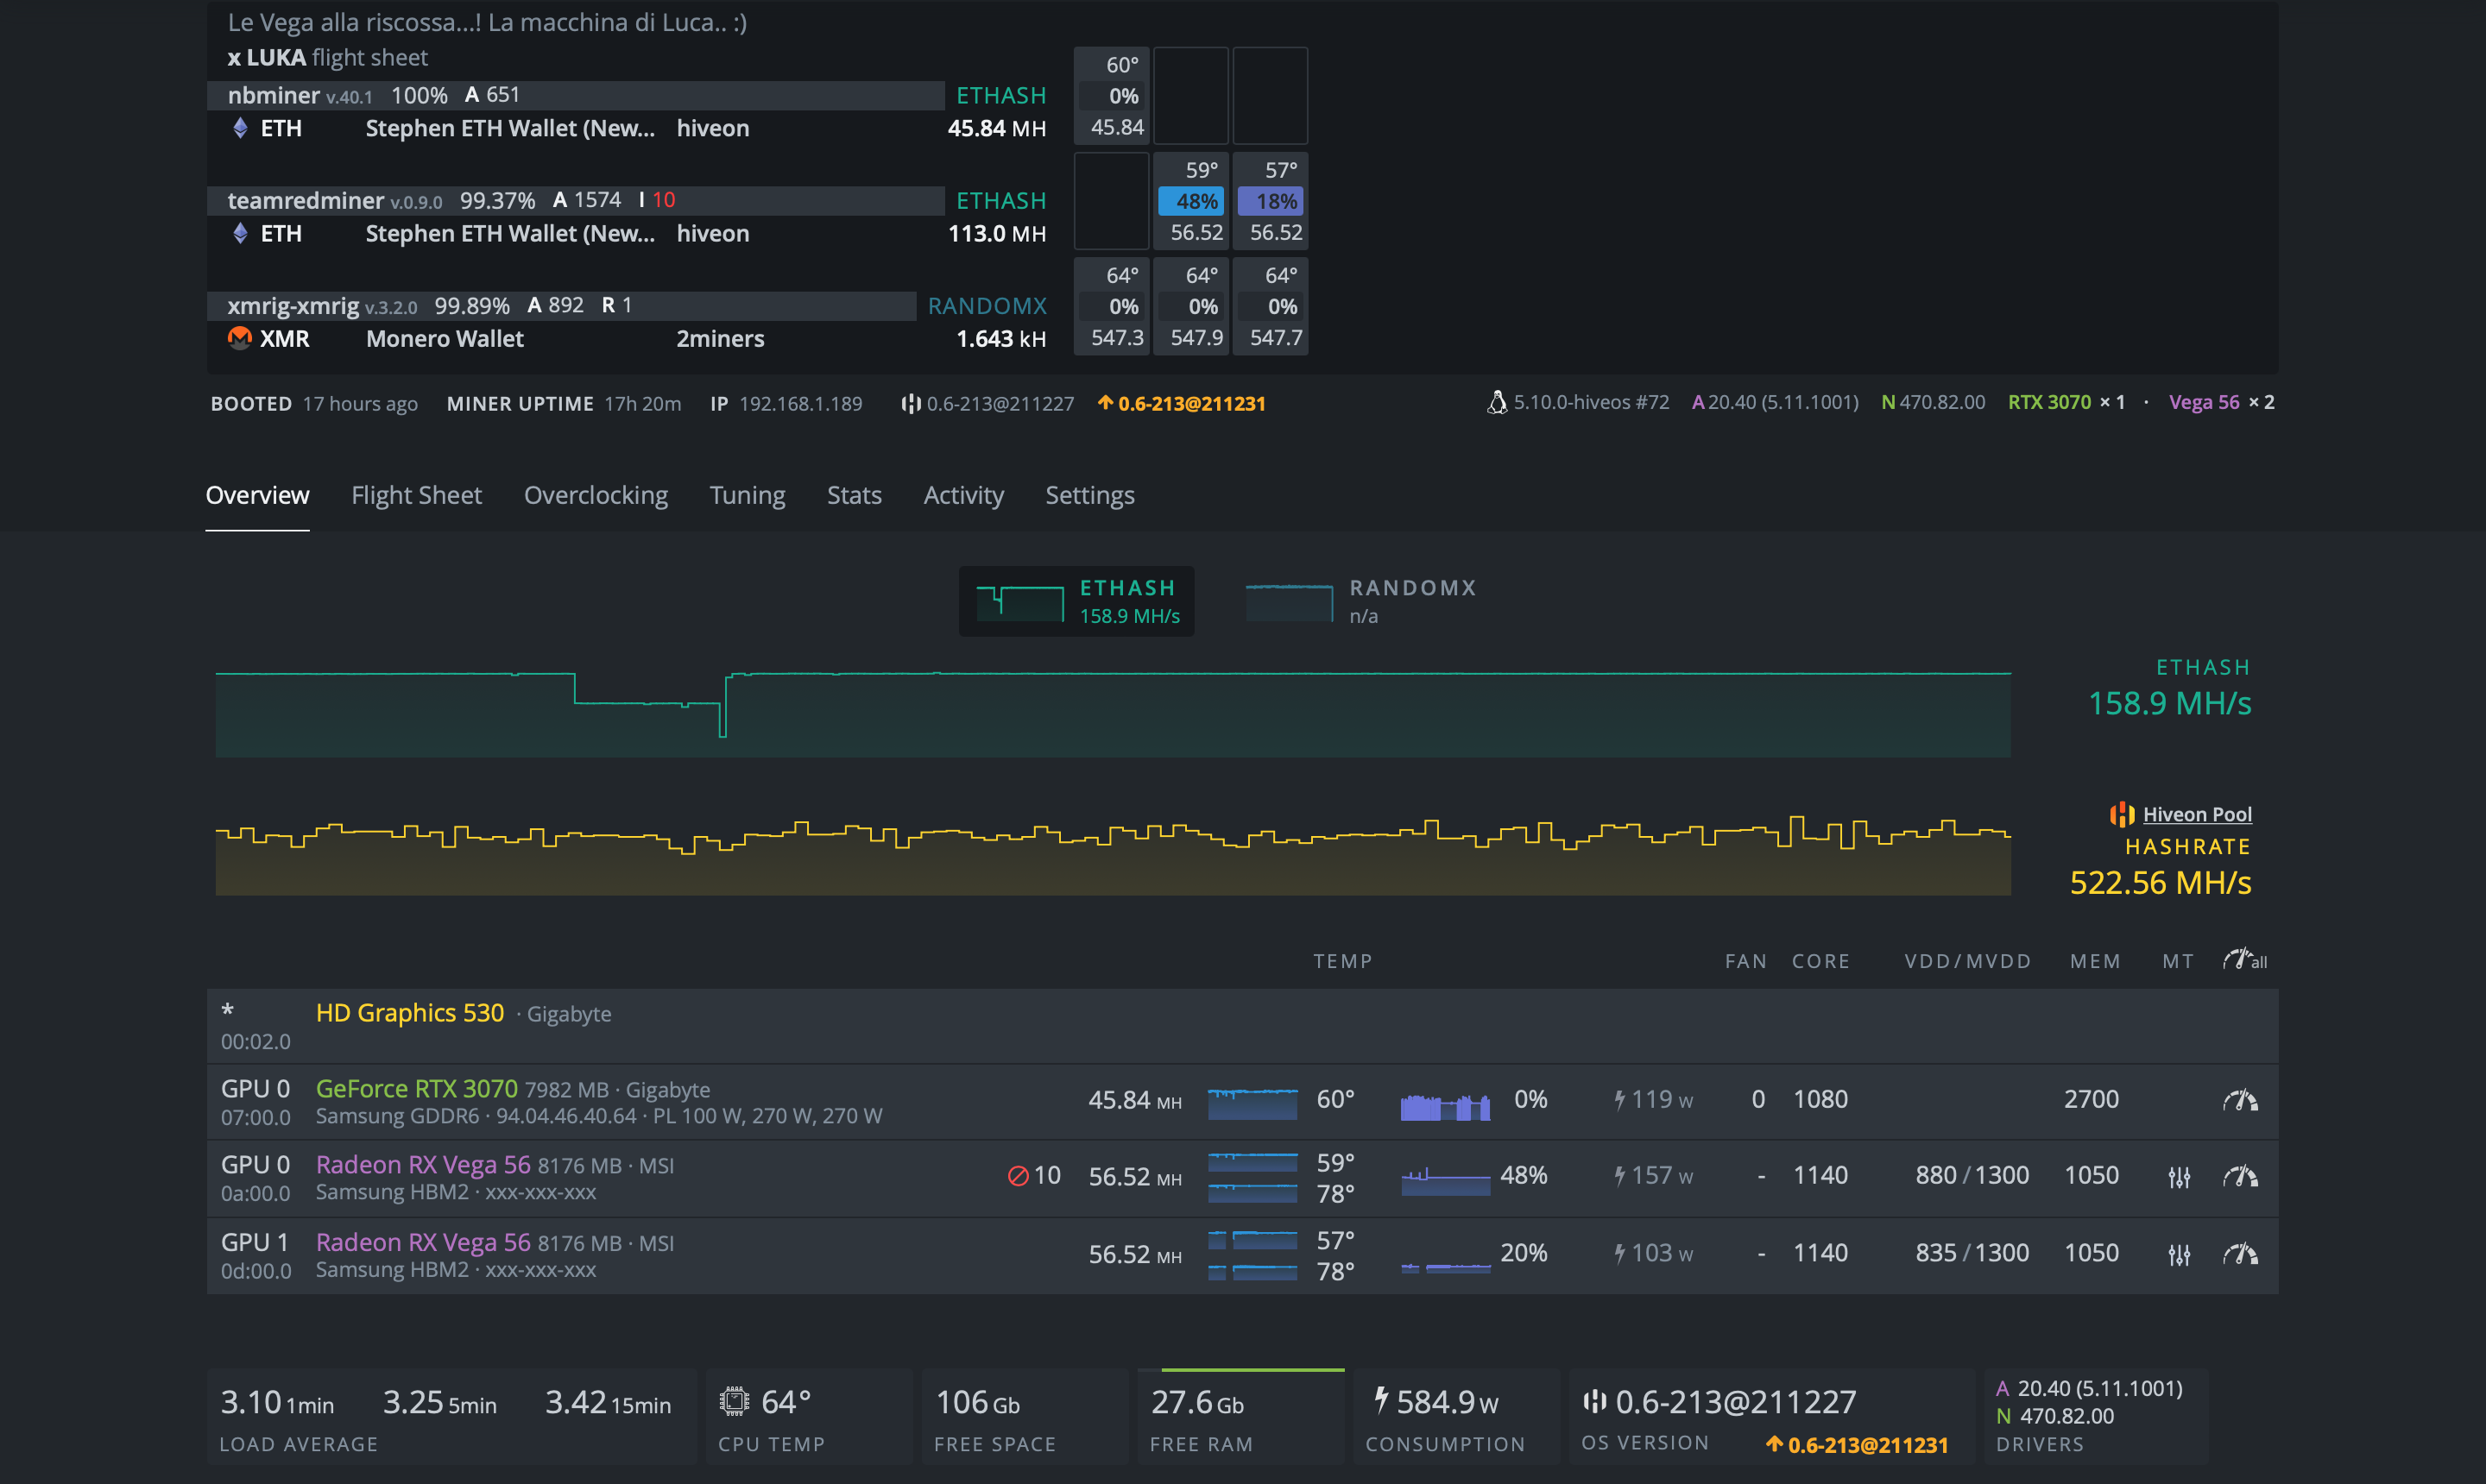Viewport: 2486px width, 1484px height.
Task: Click the 60° nbminer GPU tile
Action: point(1112,96)
